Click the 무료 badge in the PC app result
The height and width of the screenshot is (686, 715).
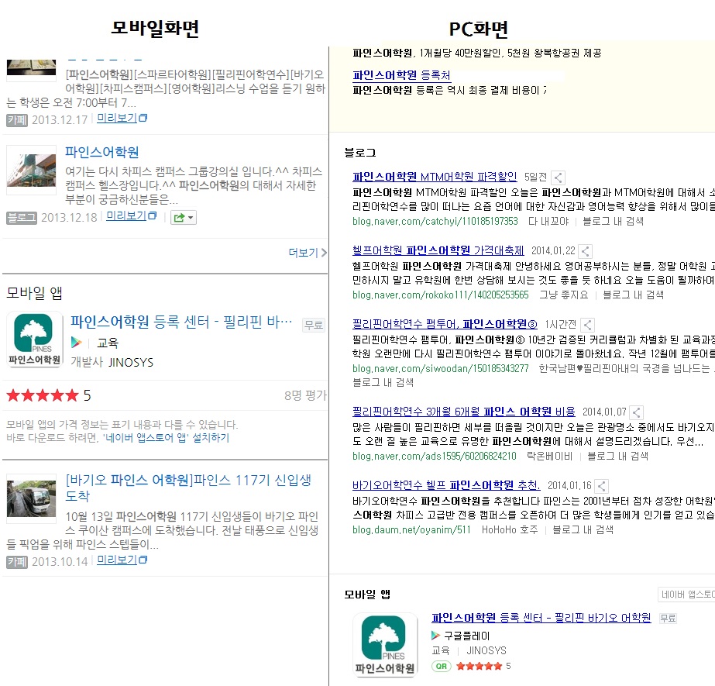(x=668, y=619)
